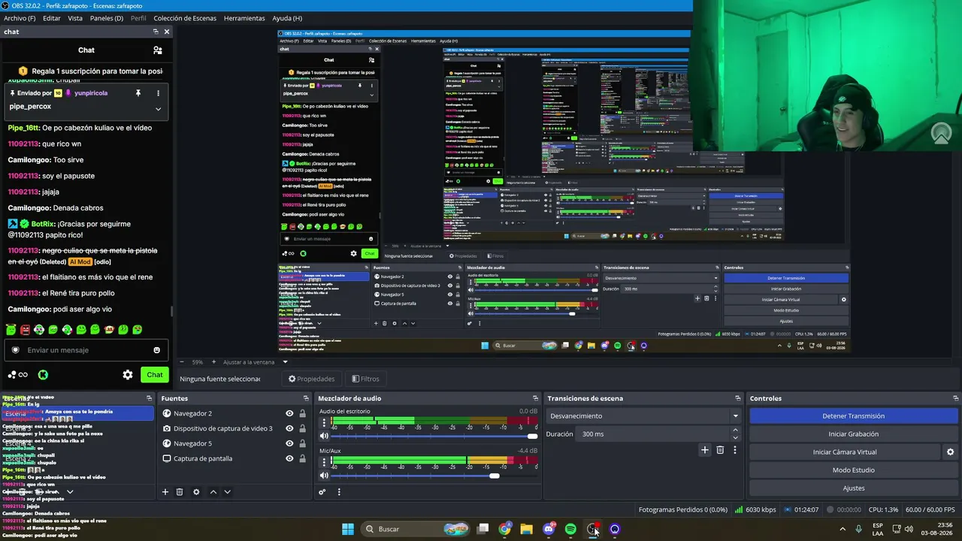Image resolution: width=962 pixels, height=541 pixels.
Task: Delete the scene transition trash icon
Action: (x=720, y=450)
